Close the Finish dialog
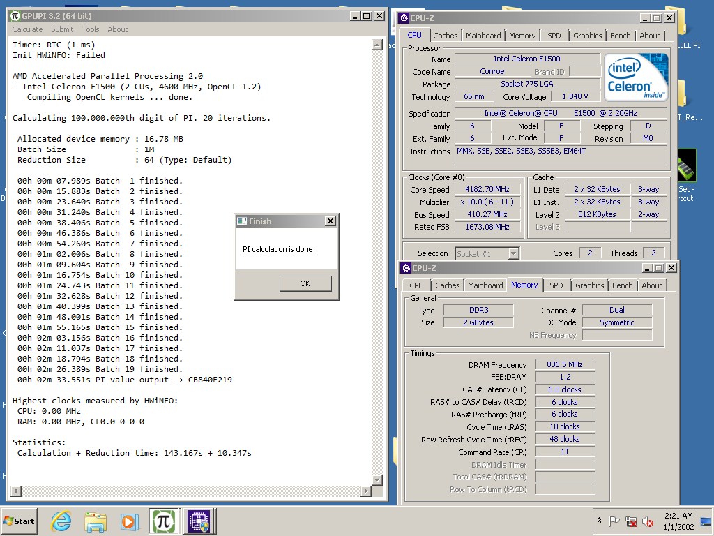This screenshot has height=536, width=714. pos(331,221)
